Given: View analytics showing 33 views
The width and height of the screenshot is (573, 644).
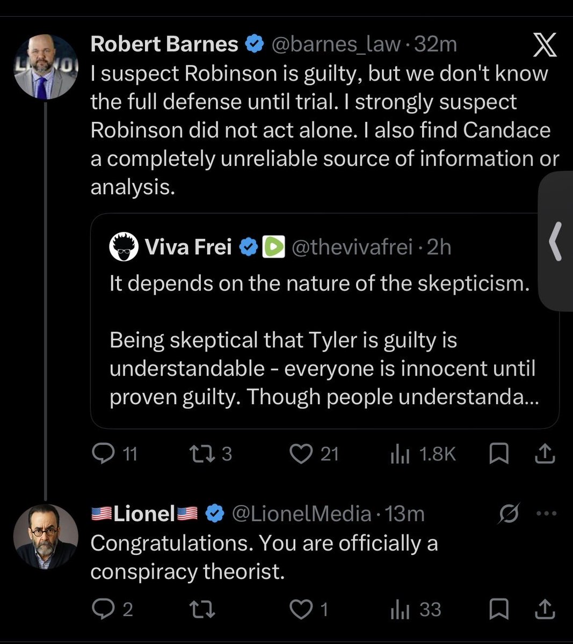Looking at the screenshot, I should tap(416, 610).
